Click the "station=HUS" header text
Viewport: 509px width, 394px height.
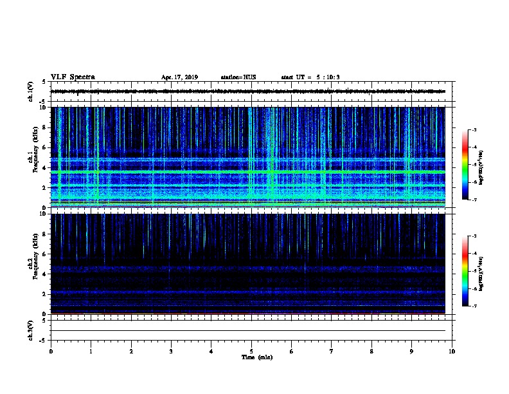click(238, 77)
